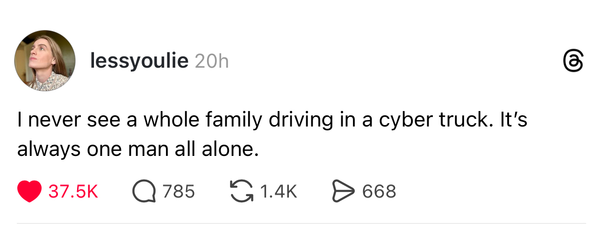Like the post with the heart icon
The image size is (603, 225).
[29, 192]
